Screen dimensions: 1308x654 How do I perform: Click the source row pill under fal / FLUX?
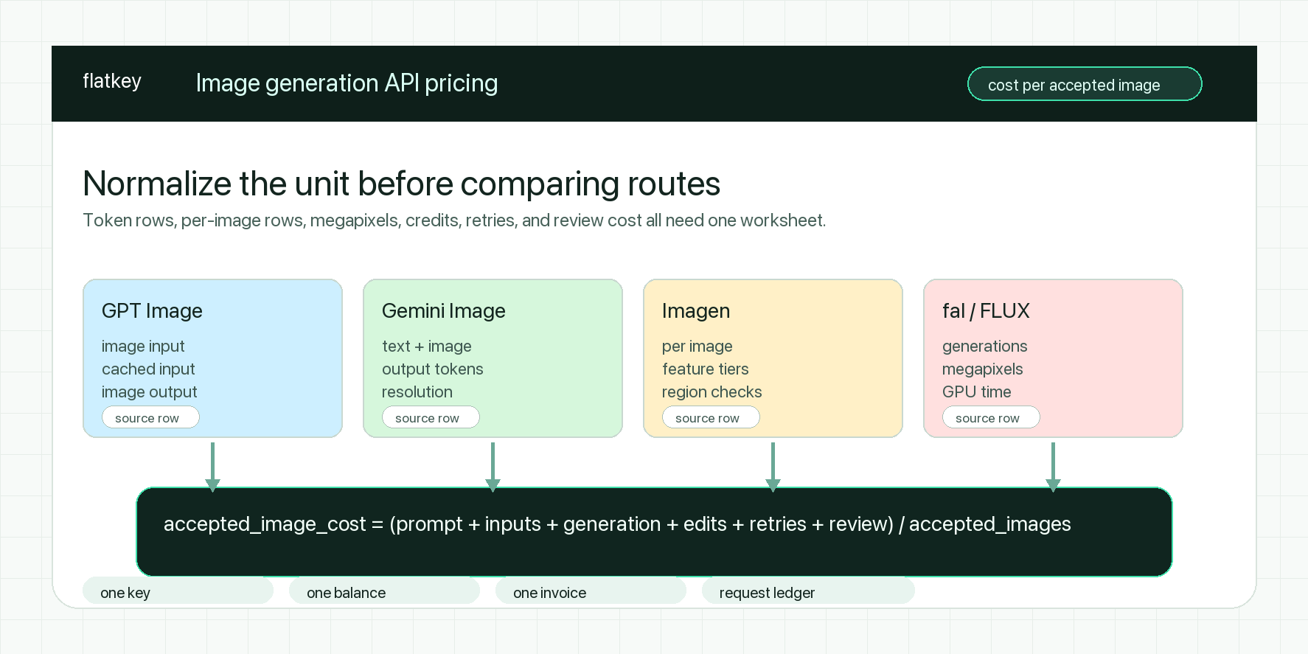coord(991,417)
